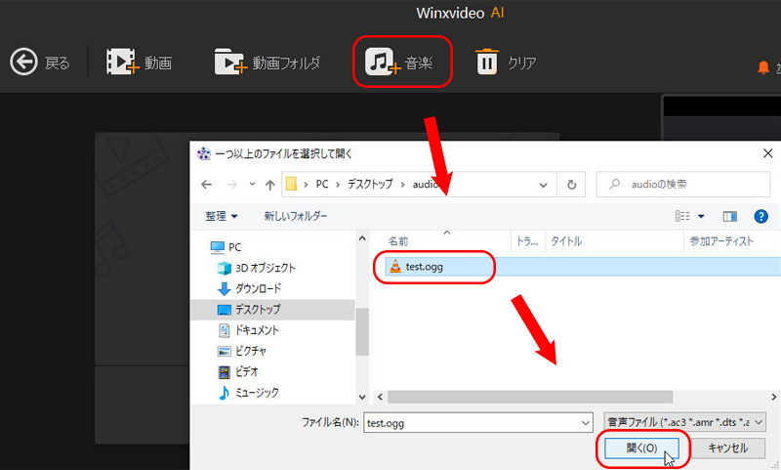Open the view options dropdown arrow
The width and height of the screenshot is (781, 470).
[701, 216]
